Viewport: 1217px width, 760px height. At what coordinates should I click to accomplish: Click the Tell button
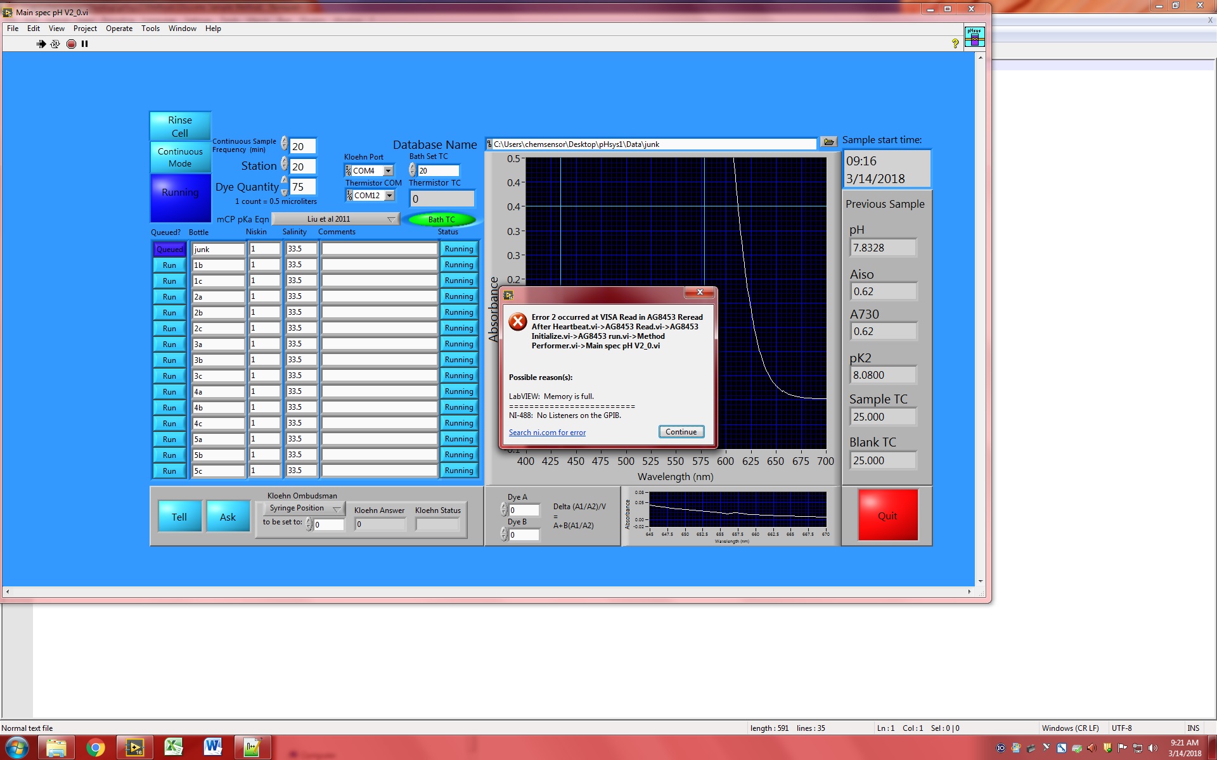[x=179, y=517]
